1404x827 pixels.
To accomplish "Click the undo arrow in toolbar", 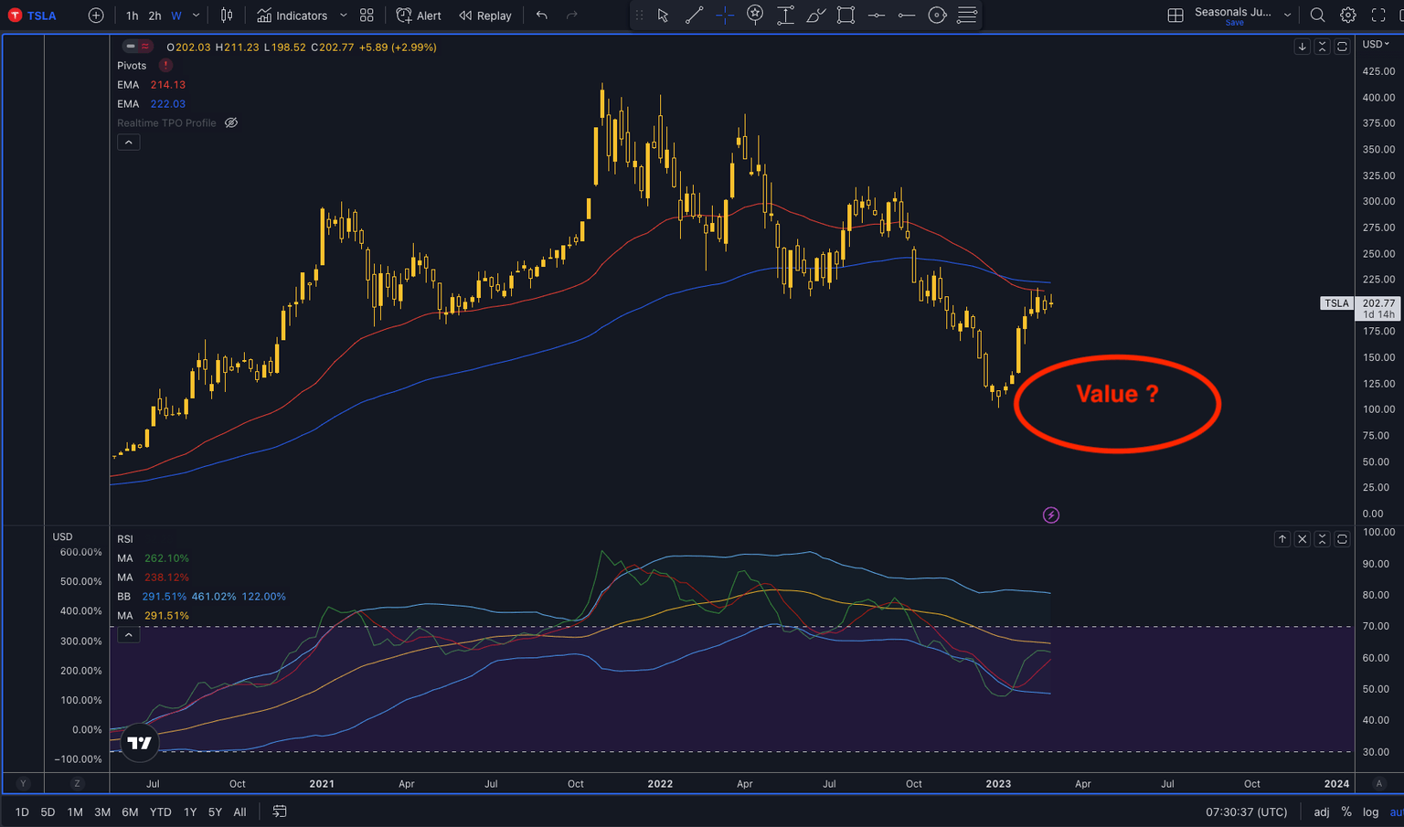I will [542, 16].
